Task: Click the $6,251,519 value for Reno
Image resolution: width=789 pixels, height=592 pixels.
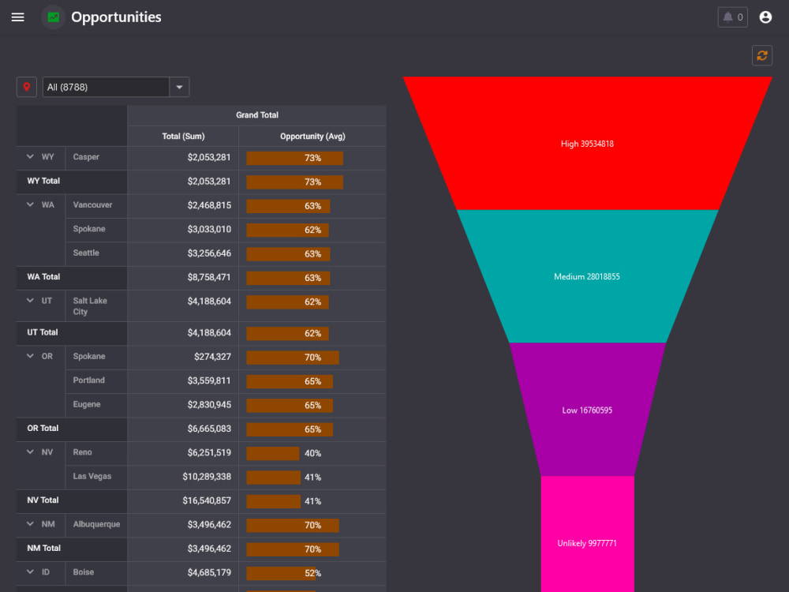Action: (x=209, y=452)
